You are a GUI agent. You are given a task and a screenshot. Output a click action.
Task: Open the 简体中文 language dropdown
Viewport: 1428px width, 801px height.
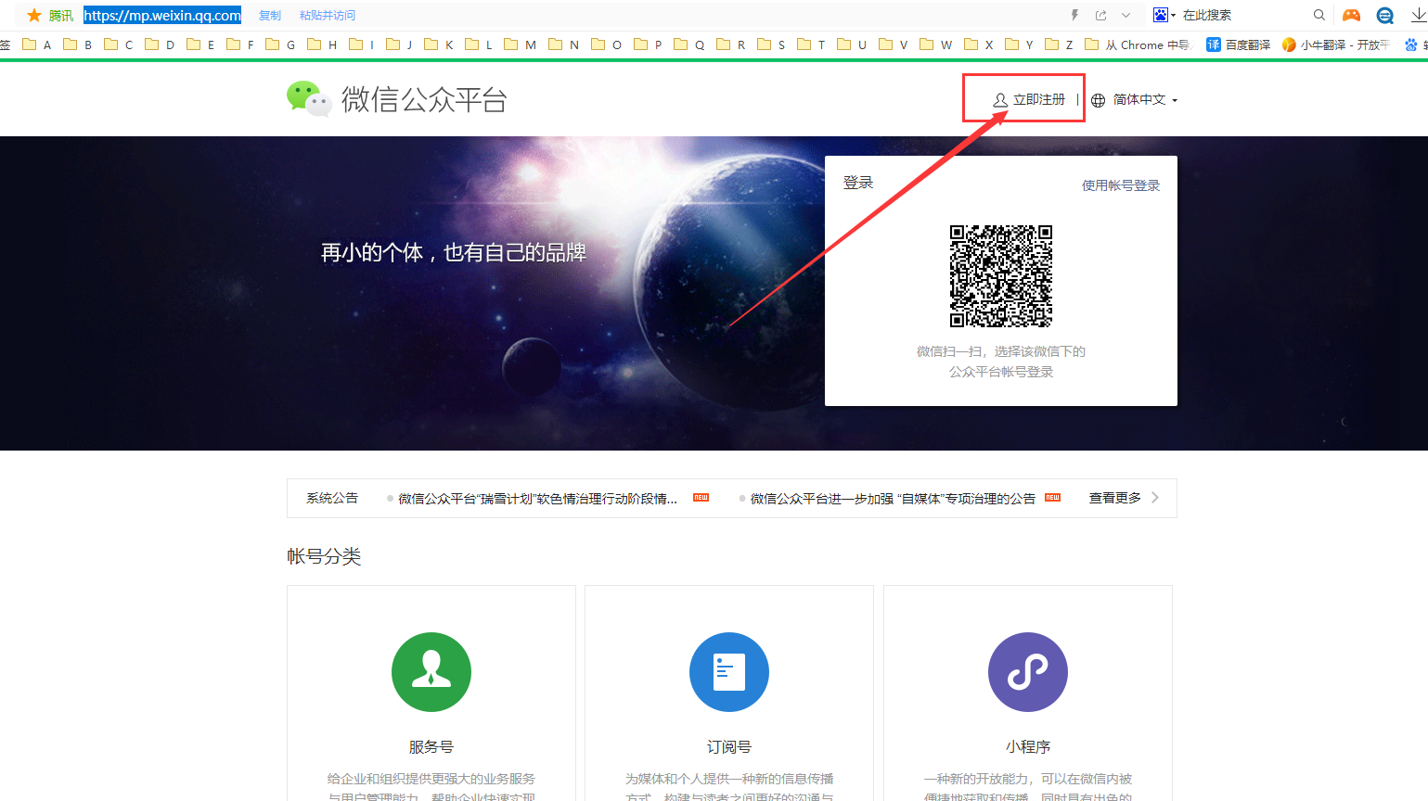coord(1145,100)
